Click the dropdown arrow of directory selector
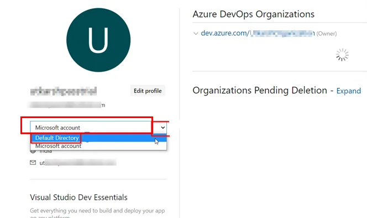The height and width of the screenshot is (218, 367). [162, 127]
